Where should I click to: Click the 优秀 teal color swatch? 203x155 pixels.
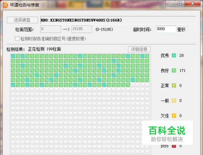coord(174,56)
